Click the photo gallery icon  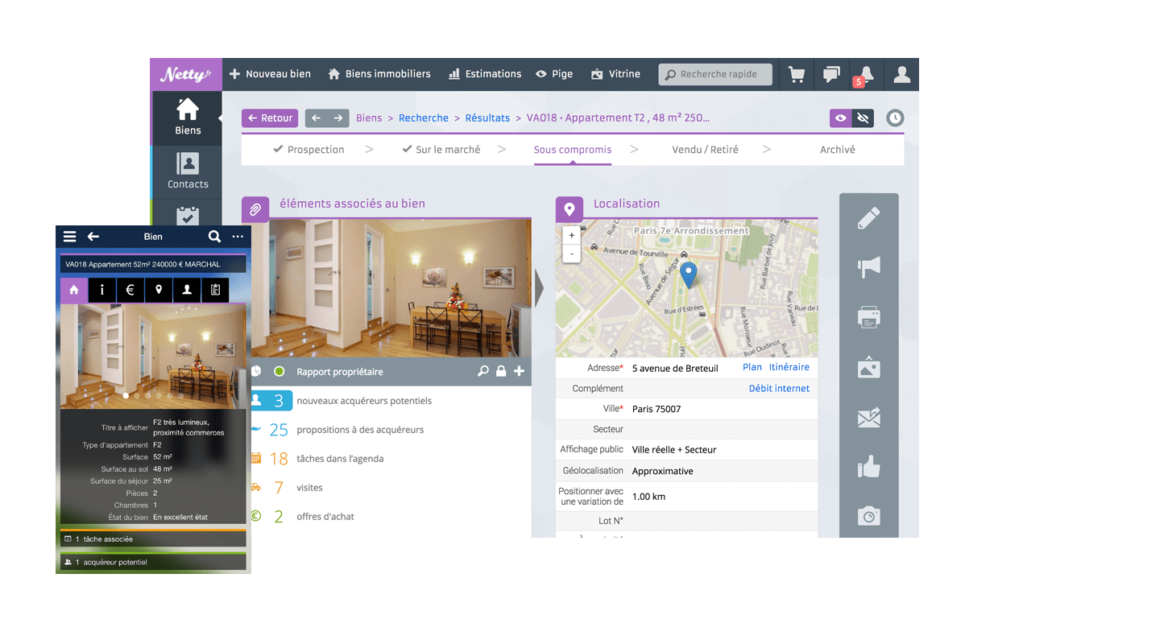pos(868,367)
